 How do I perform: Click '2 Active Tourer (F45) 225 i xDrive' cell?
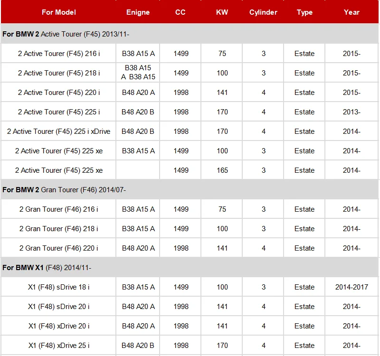point(58,131)
